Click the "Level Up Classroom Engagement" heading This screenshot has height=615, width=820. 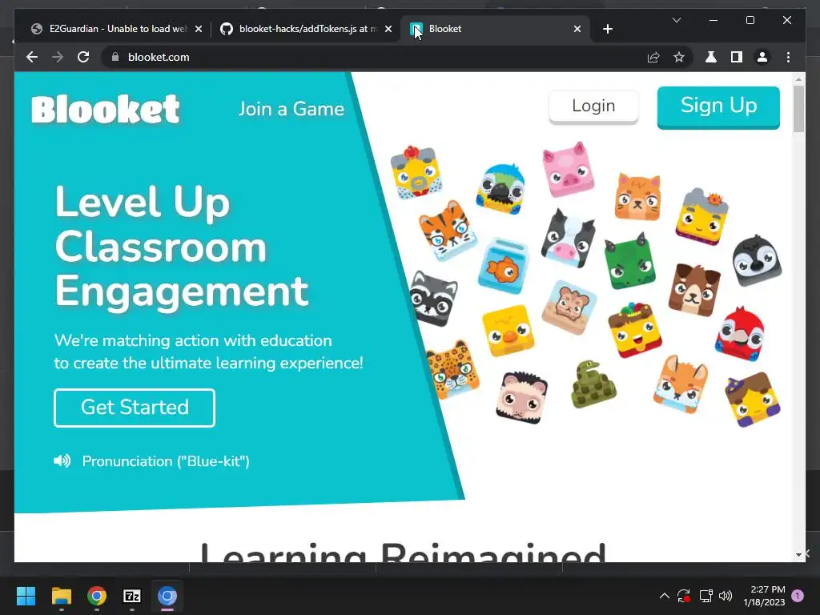pos(182,247)
